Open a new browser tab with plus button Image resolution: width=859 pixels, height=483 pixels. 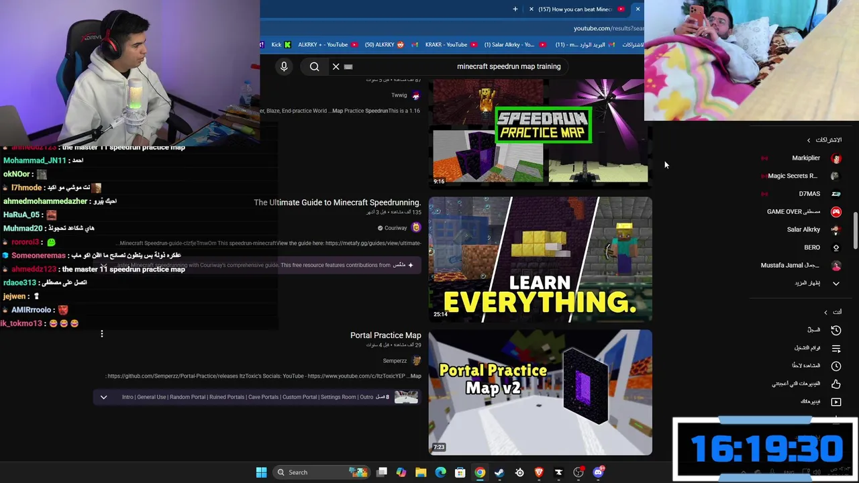click(x=515, y=9)
